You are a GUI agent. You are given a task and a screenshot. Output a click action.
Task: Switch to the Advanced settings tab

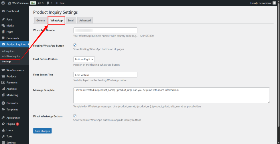pos(85,21)
